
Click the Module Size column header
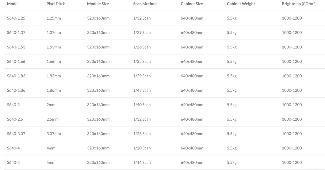point(98,4)
